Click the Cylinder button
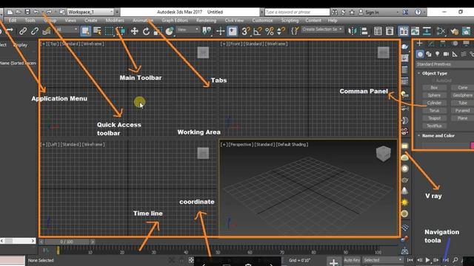Image resolution: width=474 pixels, height=266 pixels. (435, 103)
